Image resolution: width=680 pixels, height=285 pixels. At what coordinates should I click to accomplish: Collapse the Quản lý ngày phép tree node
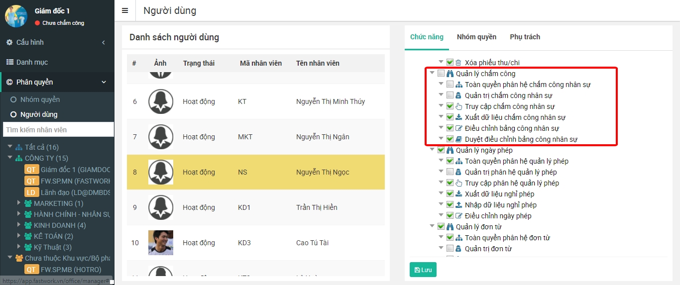click(432, 150)
